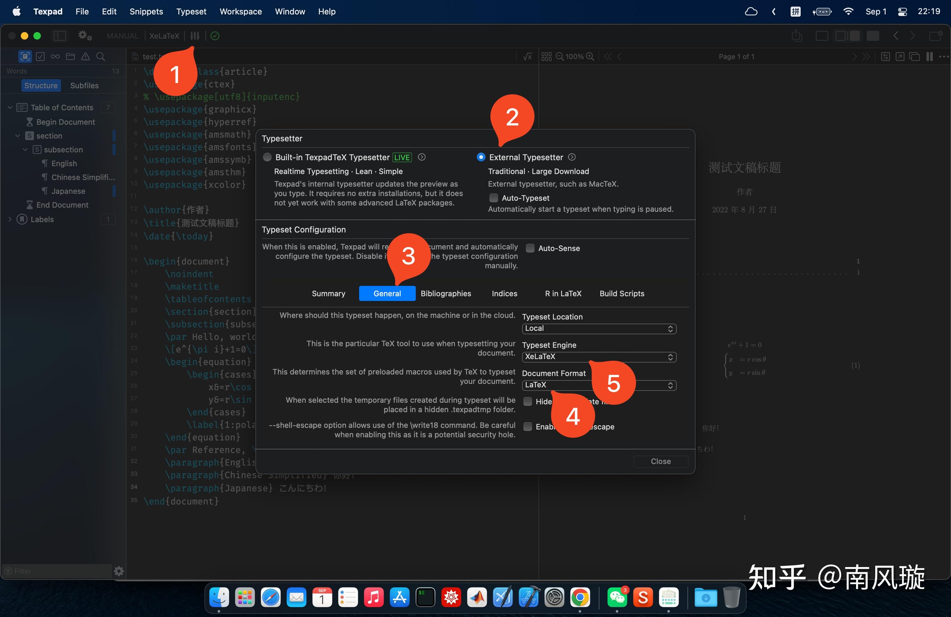Enable the Auto-Sense checkbox
This screenshot has width=951, height=617.
pyautogui.click(x=530, y=248)
